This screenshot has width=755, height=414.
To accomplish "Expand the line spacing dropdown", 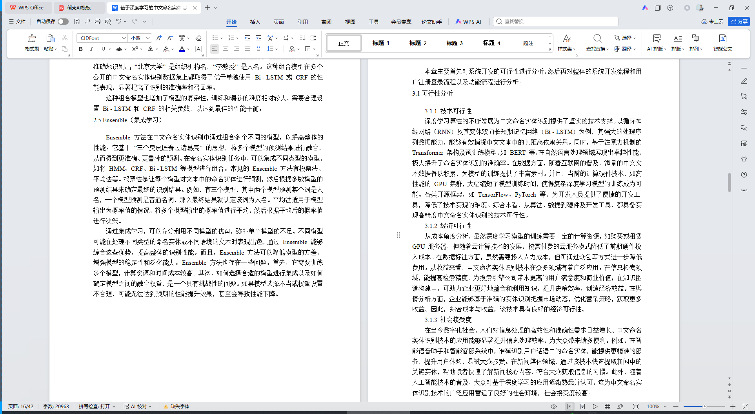I will point(277,49).
